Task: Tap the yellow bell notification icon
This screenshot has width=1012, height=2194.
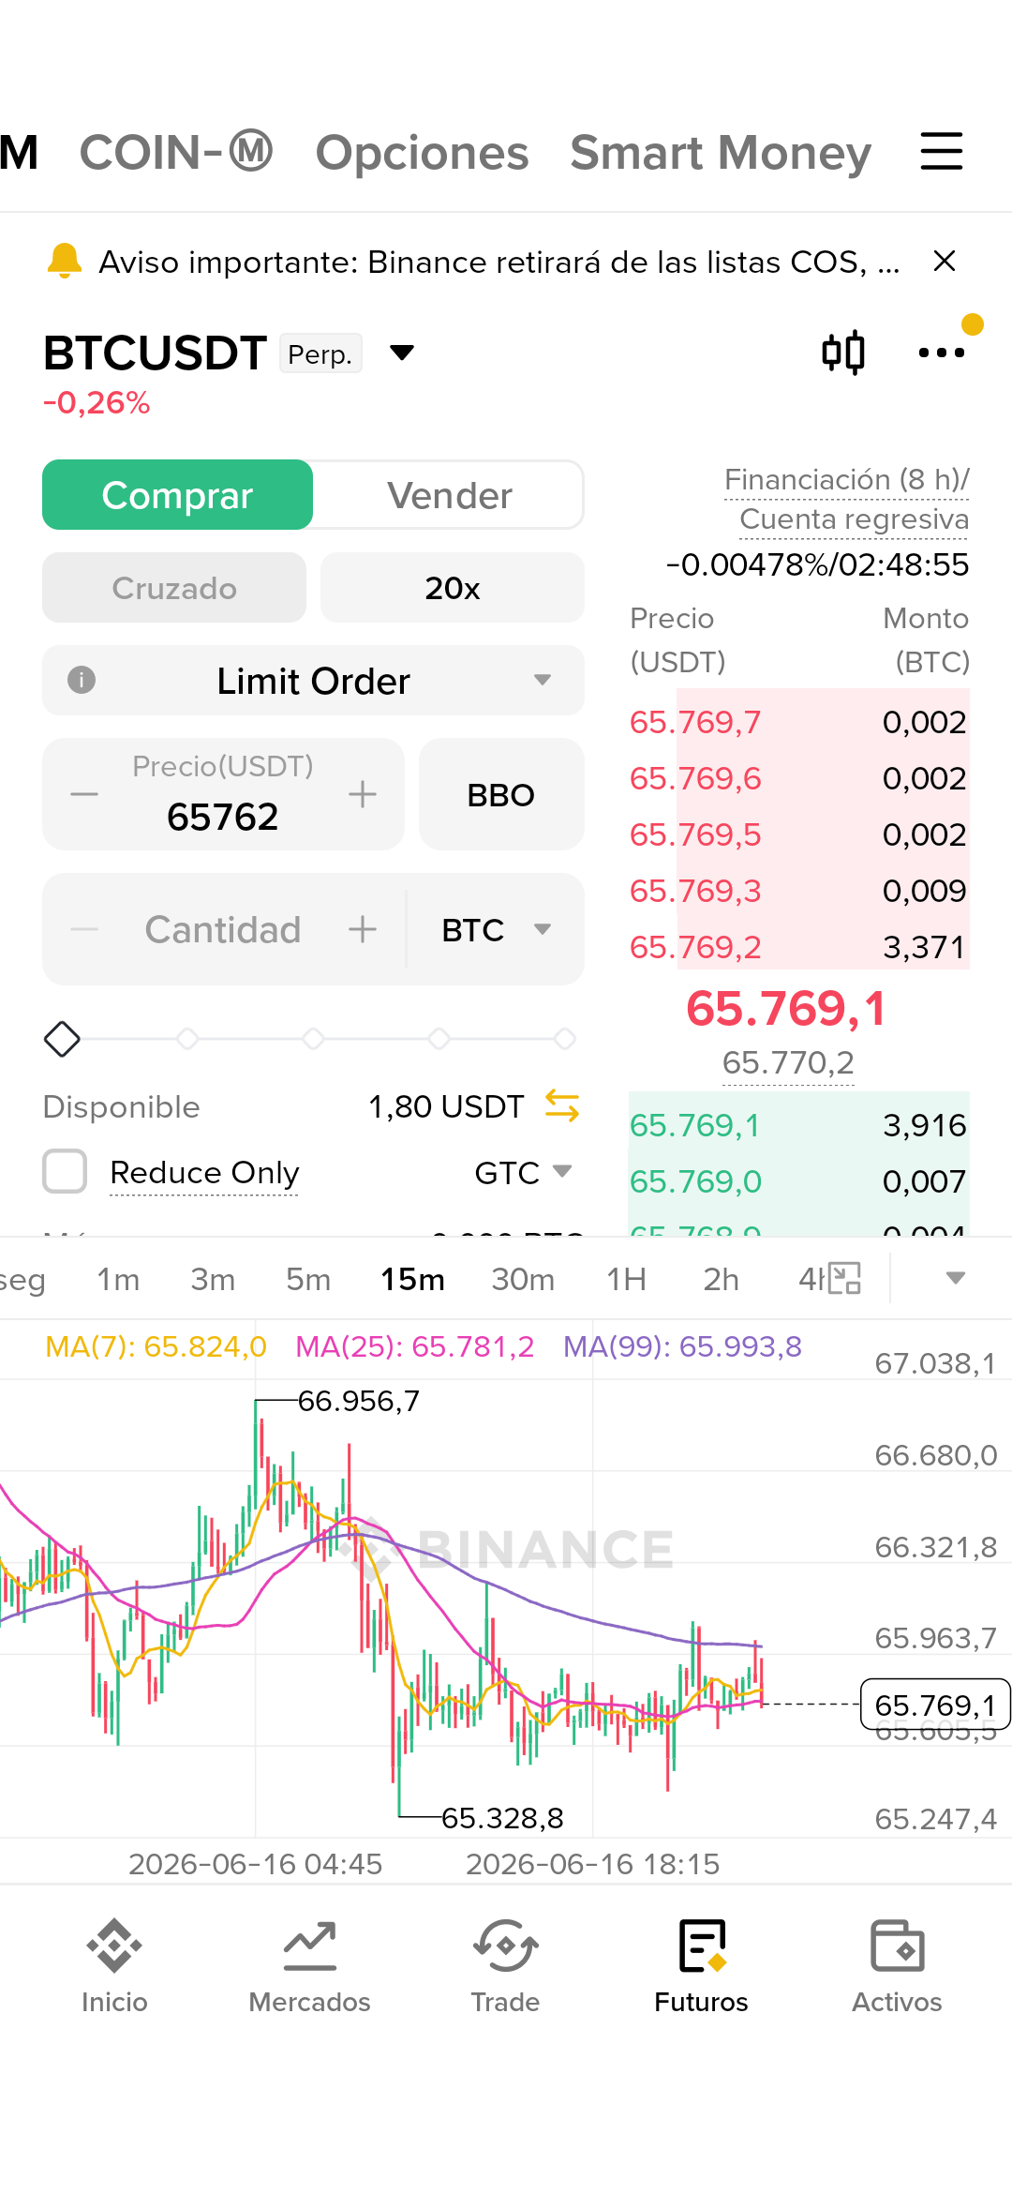Action: click(65, 261)
